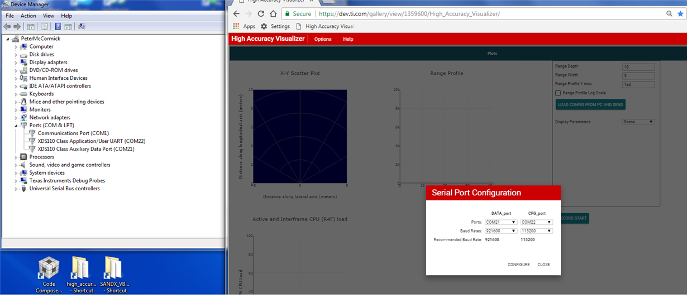
Task: Open the File menu in Device Manager
Action: coord(9,16)
